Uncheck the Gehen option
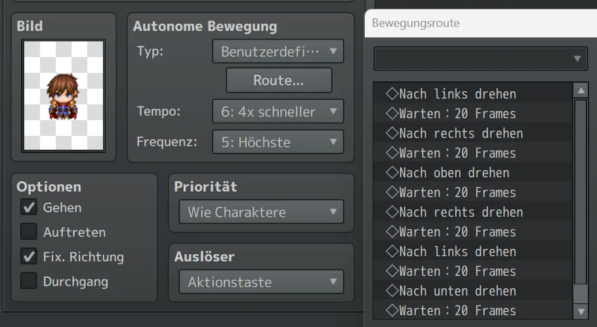597x327 pixels. (29, 207)
